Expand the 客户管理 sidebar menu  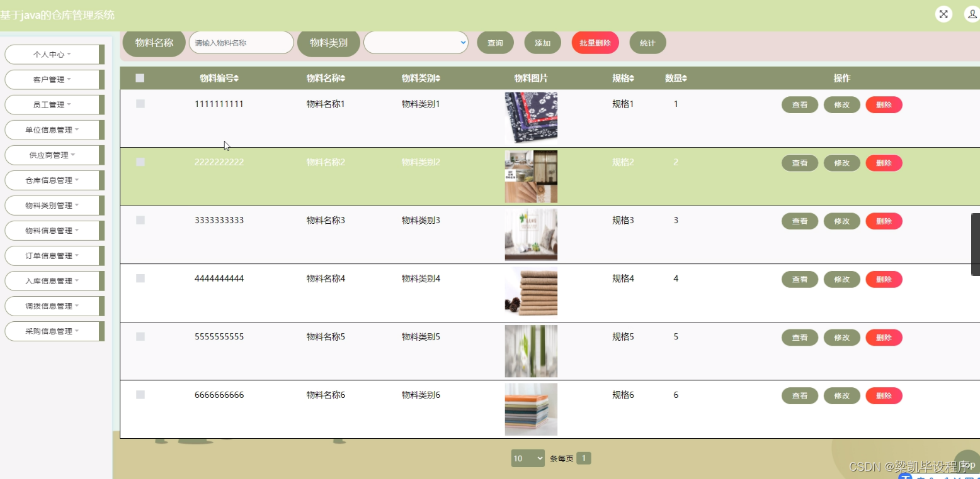click(54, 80)
